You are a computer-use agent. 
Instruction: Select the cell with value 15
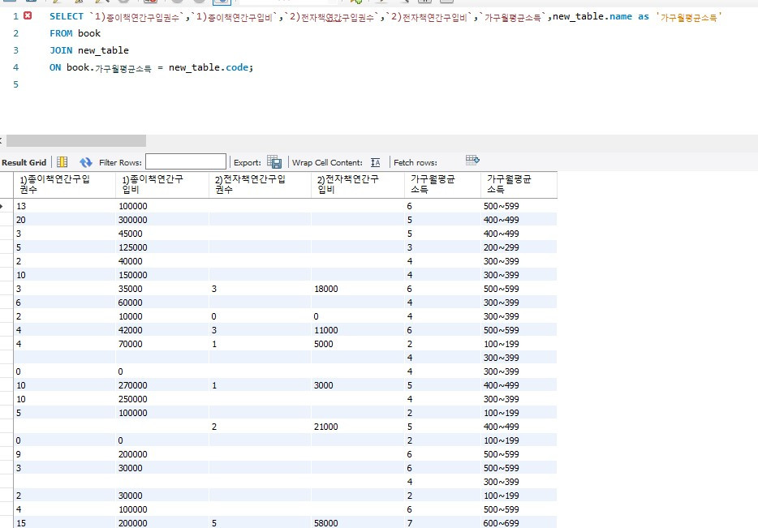click(65, 522)
